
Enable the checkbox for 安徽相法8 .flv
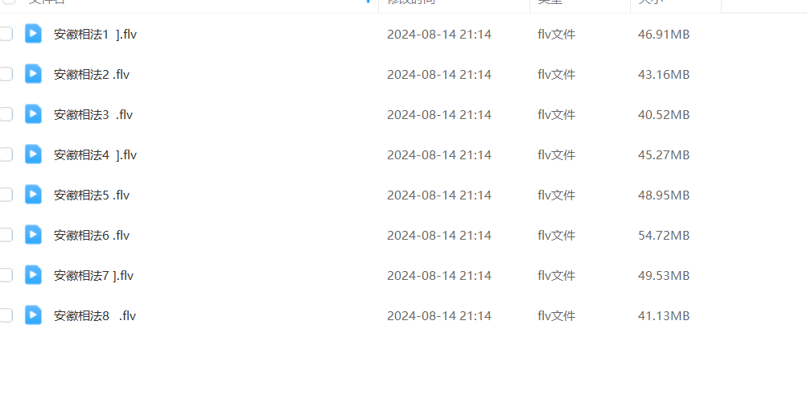5,315
